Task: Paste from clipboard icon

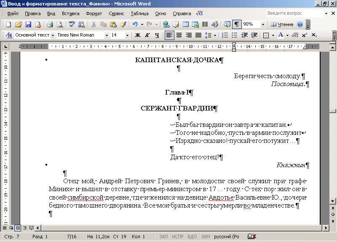Action: [x=113, y=24]
